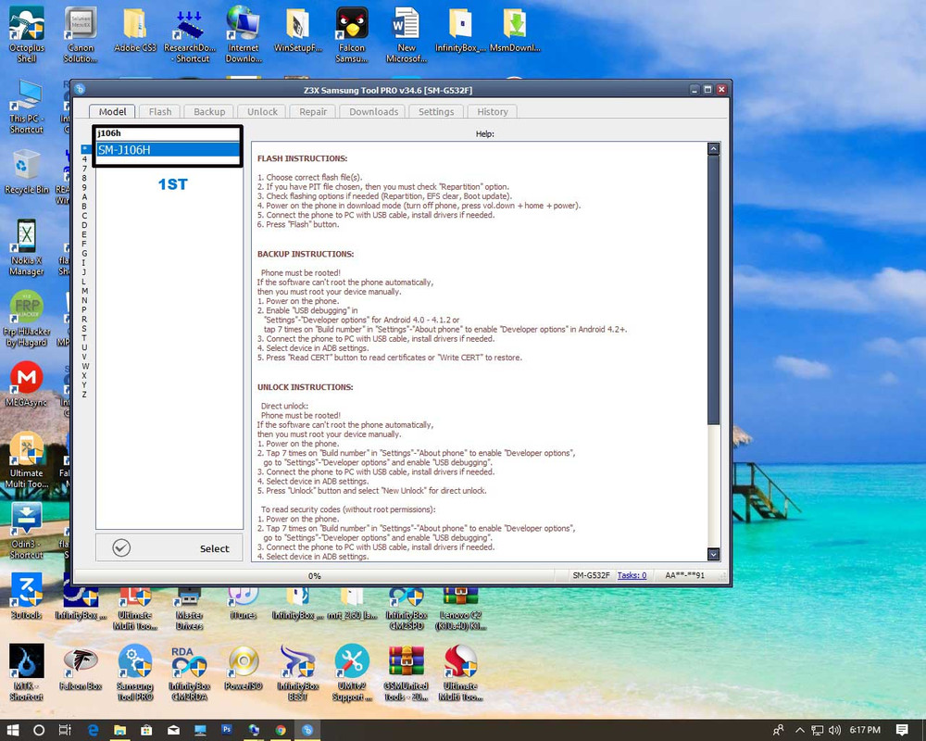Open MEGAsync desktop icon
The width and height of the screenshot is (926, 741).
pos(27,384)
